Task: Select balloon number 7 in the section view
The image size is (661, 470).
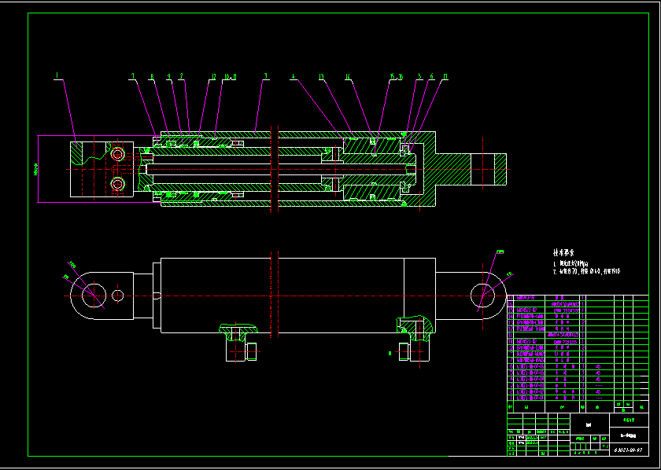Action: [x=133, y=76]
